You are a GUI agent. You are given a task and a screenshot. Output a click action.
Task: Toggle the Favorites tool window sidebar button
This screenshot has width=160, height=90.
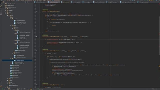point(1,84)
